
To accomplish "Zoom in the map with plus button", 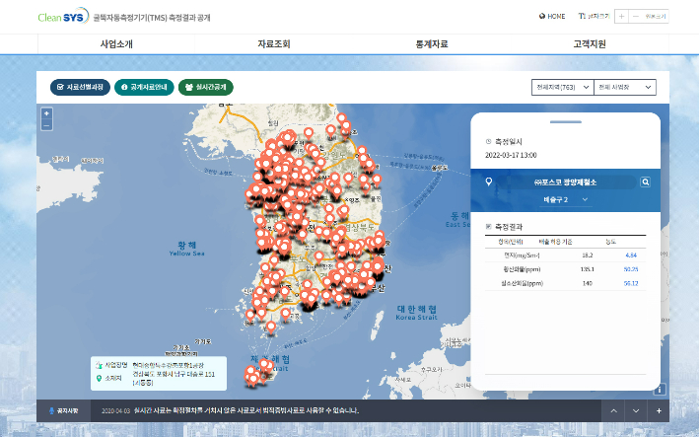I will [46, 114].
